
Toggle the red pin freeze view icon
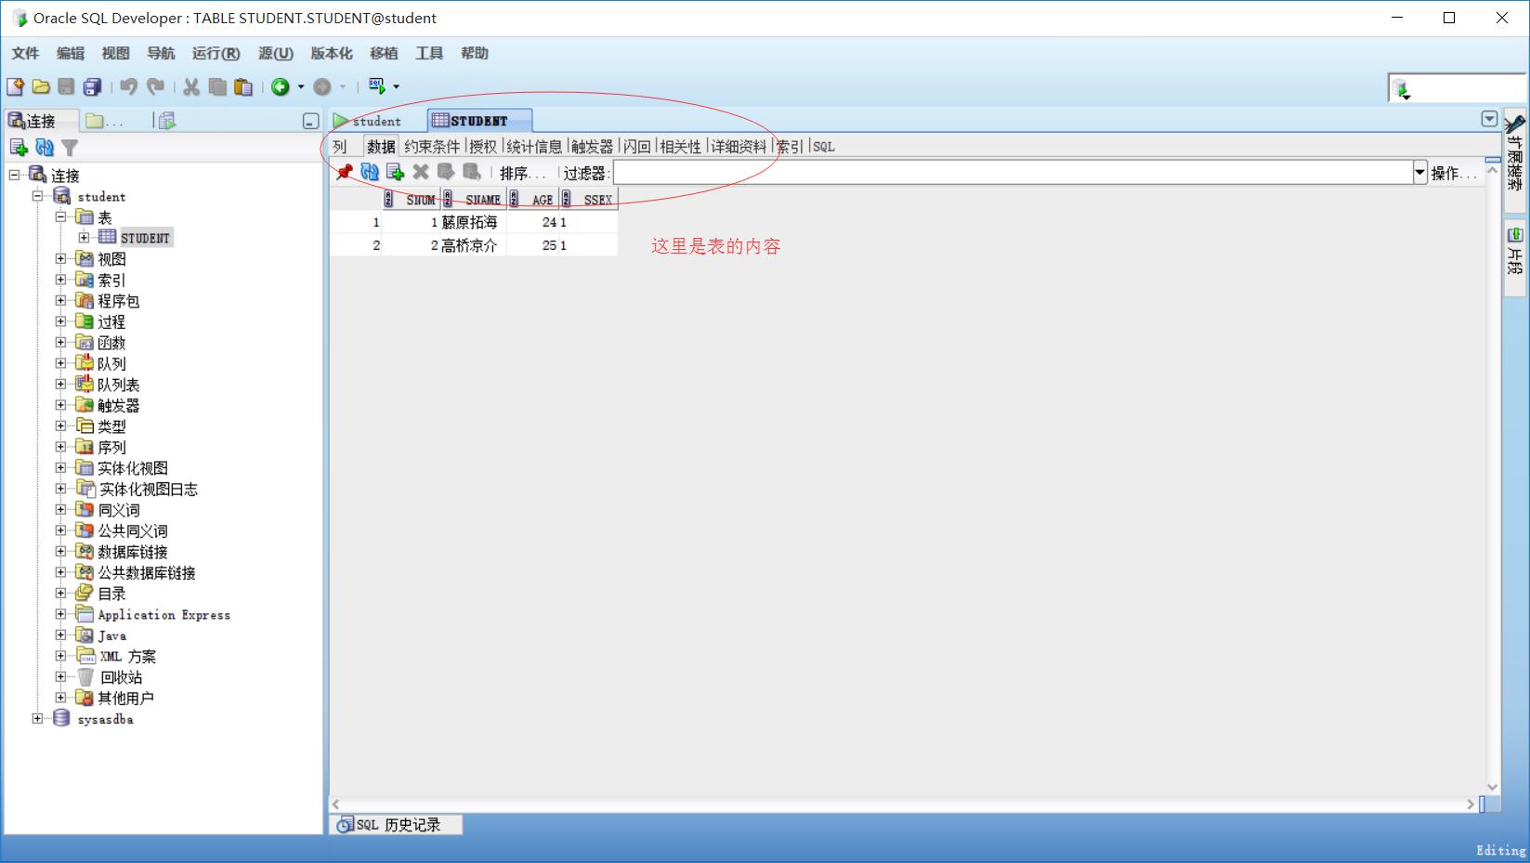click(344, 172)
